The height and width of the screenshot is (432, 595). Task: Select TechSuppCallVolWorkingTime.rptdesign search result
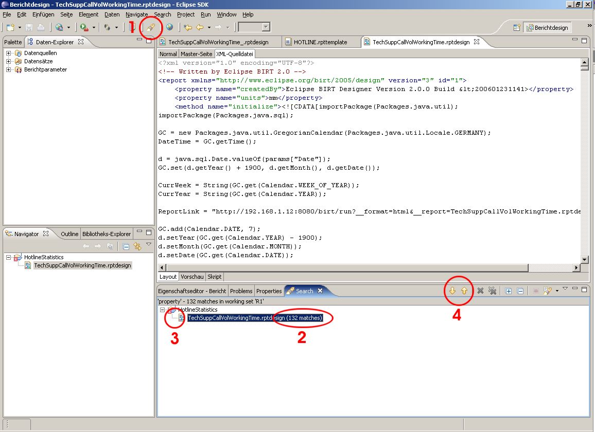tap(254, 318)
